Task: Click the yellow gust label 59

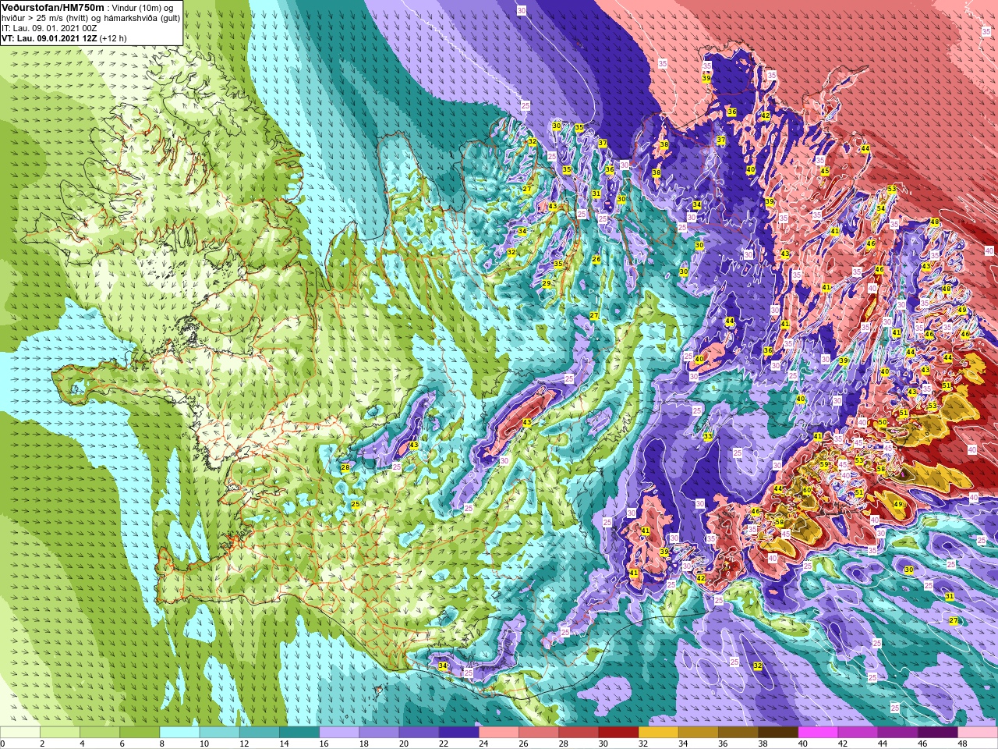Action: [x=824, y=464]
